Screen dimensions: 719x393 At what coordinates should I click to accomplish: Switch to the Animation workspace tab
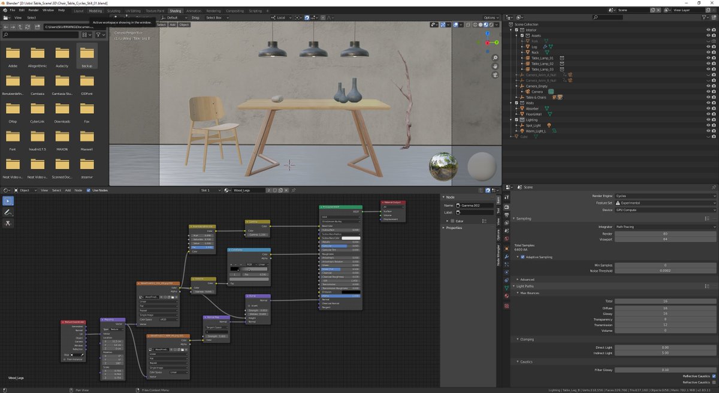coord(194,11)
